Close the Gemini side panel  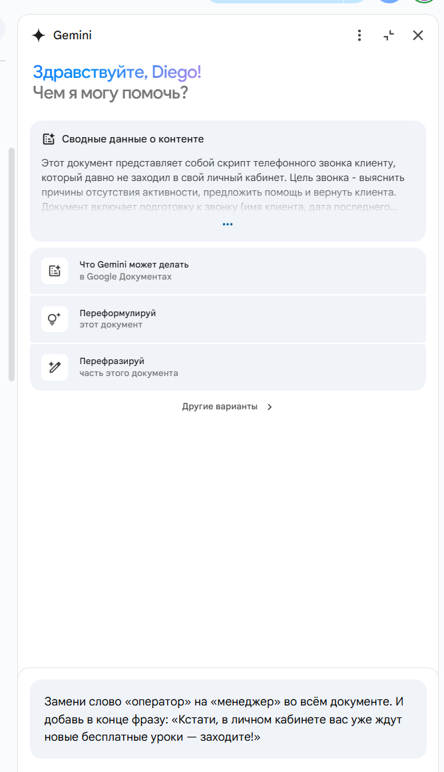pyautogui.click(x=418, y=36)
